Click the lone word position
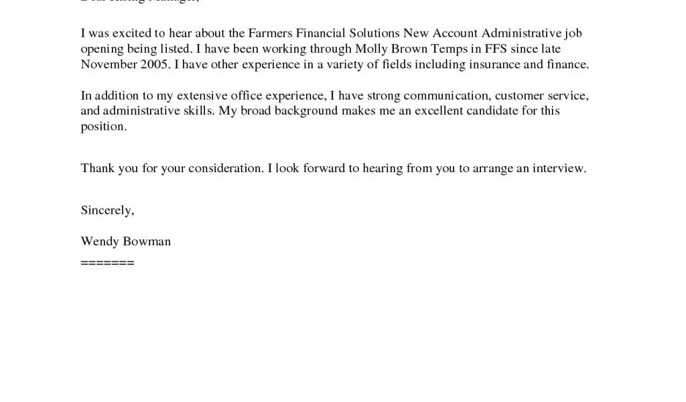 [103, 127]
